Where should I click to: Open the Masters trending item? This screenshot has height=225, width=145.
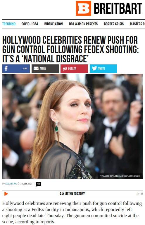(137, 24)
